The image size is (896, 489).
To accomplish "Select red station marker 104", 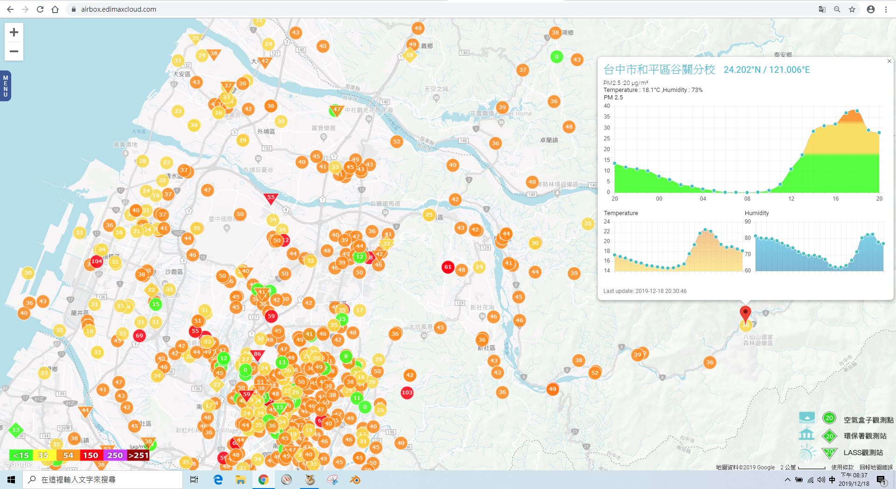I will (97, 261).
